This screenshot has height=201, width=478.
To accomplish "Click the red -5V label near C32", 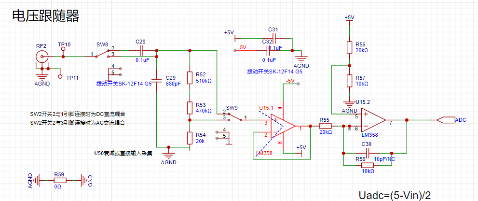I will pos(242,47).
